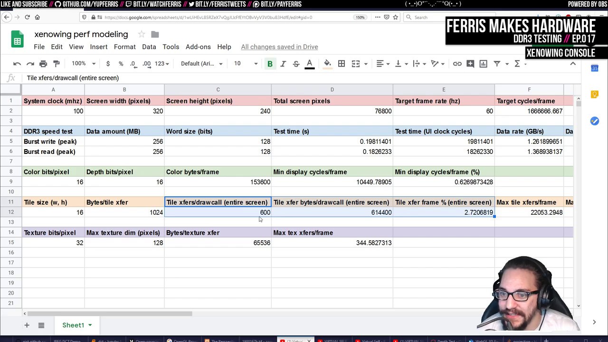Expand merge cells type arrow
The width and height of the screenshot is (608, 342).
[366, 64]
